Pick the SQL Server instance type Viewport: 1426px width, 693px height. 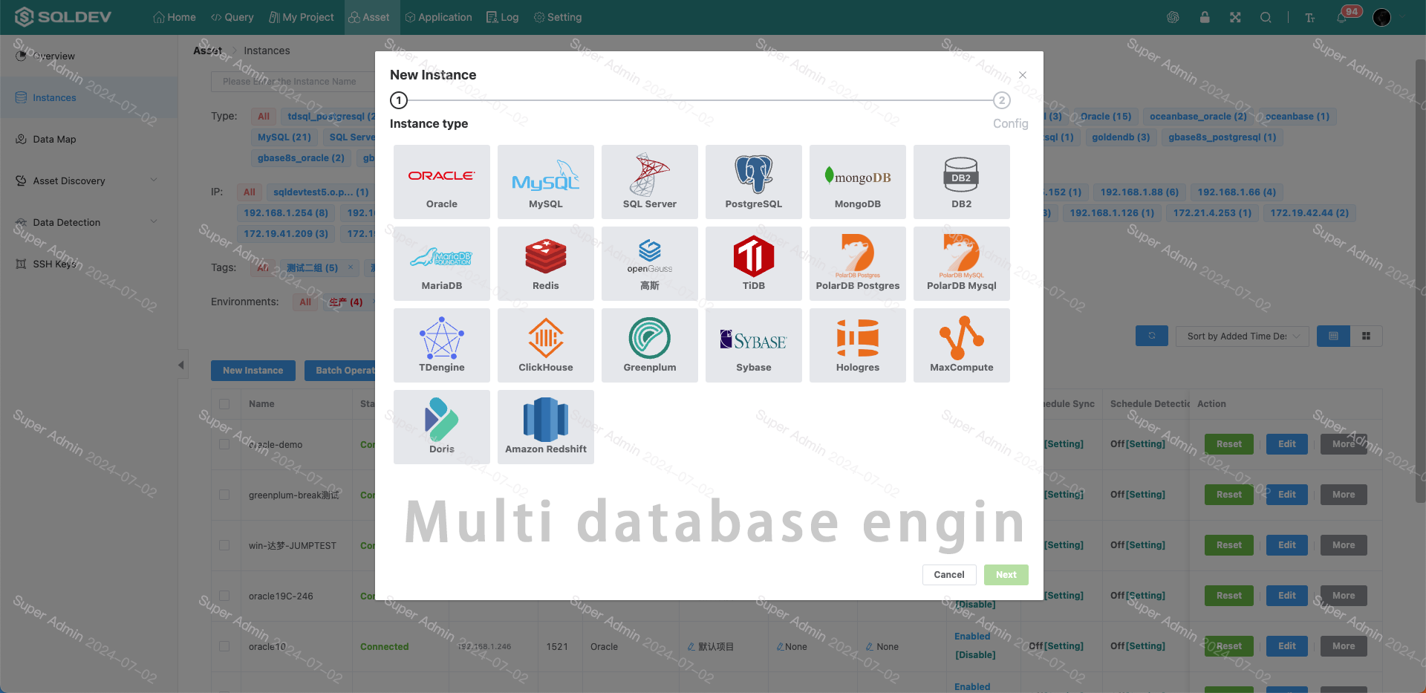(650, 182)
